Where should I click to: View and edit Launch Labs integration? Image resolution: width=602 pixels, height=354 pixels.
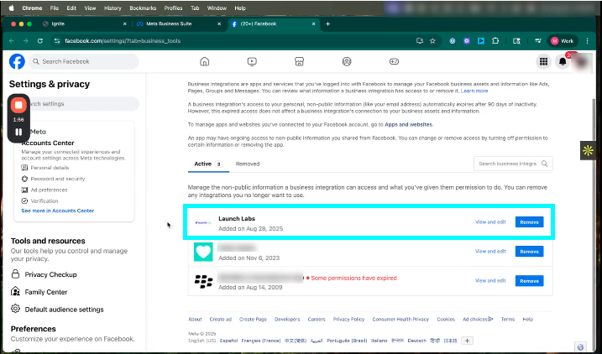pyautogui.click(x=490, y=222)
